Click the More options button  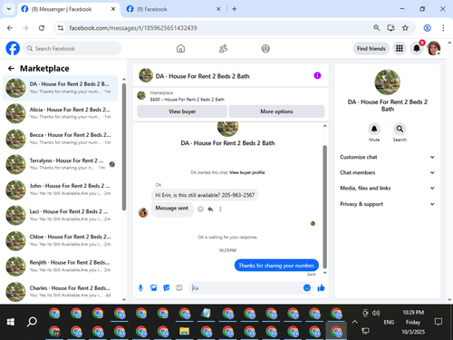[276, 112]
